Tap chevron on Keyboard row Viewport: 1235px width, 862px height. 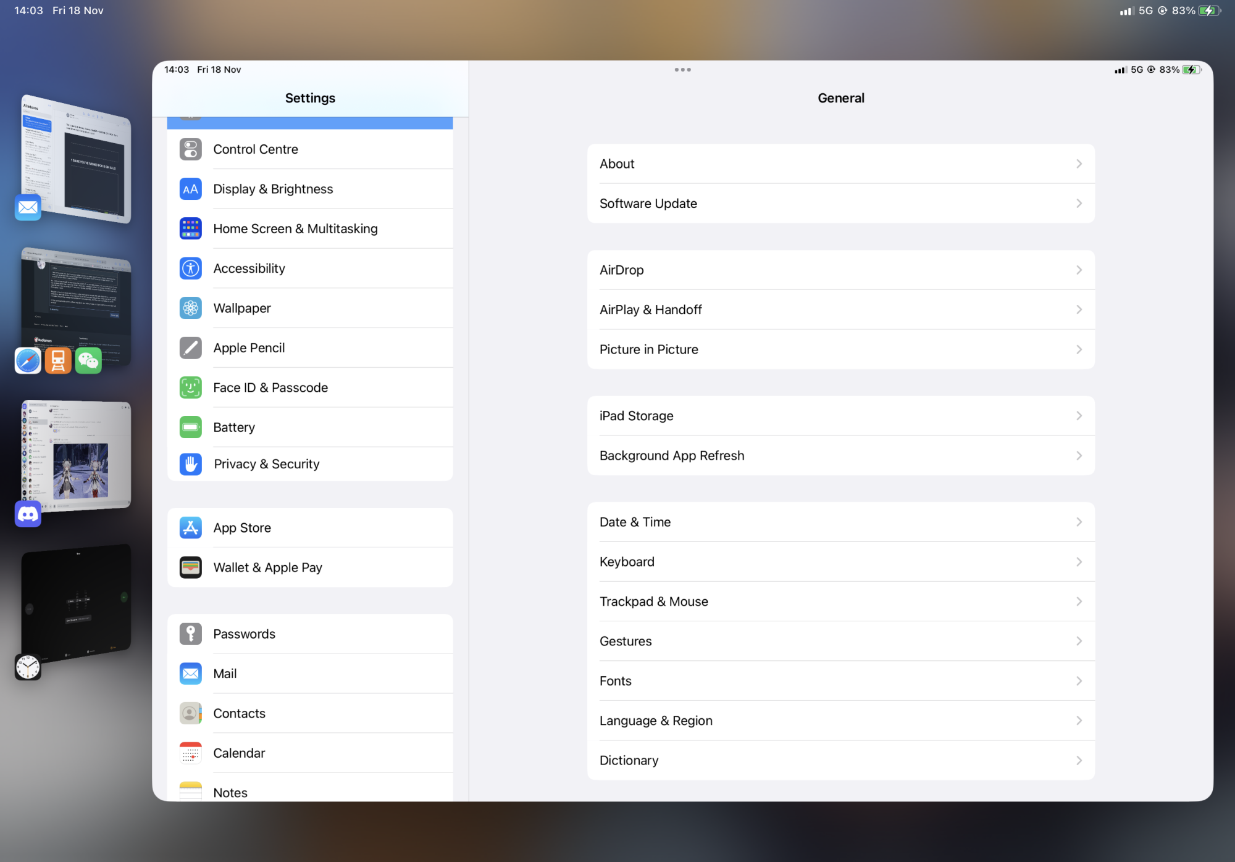tap(1079, 562)
